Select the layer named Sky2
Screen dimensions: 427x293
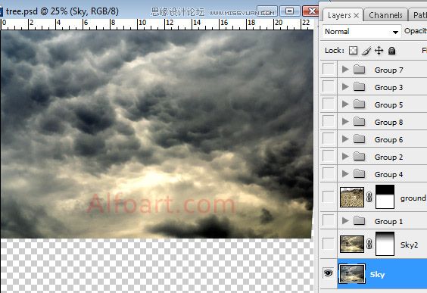tap(409, 245)
